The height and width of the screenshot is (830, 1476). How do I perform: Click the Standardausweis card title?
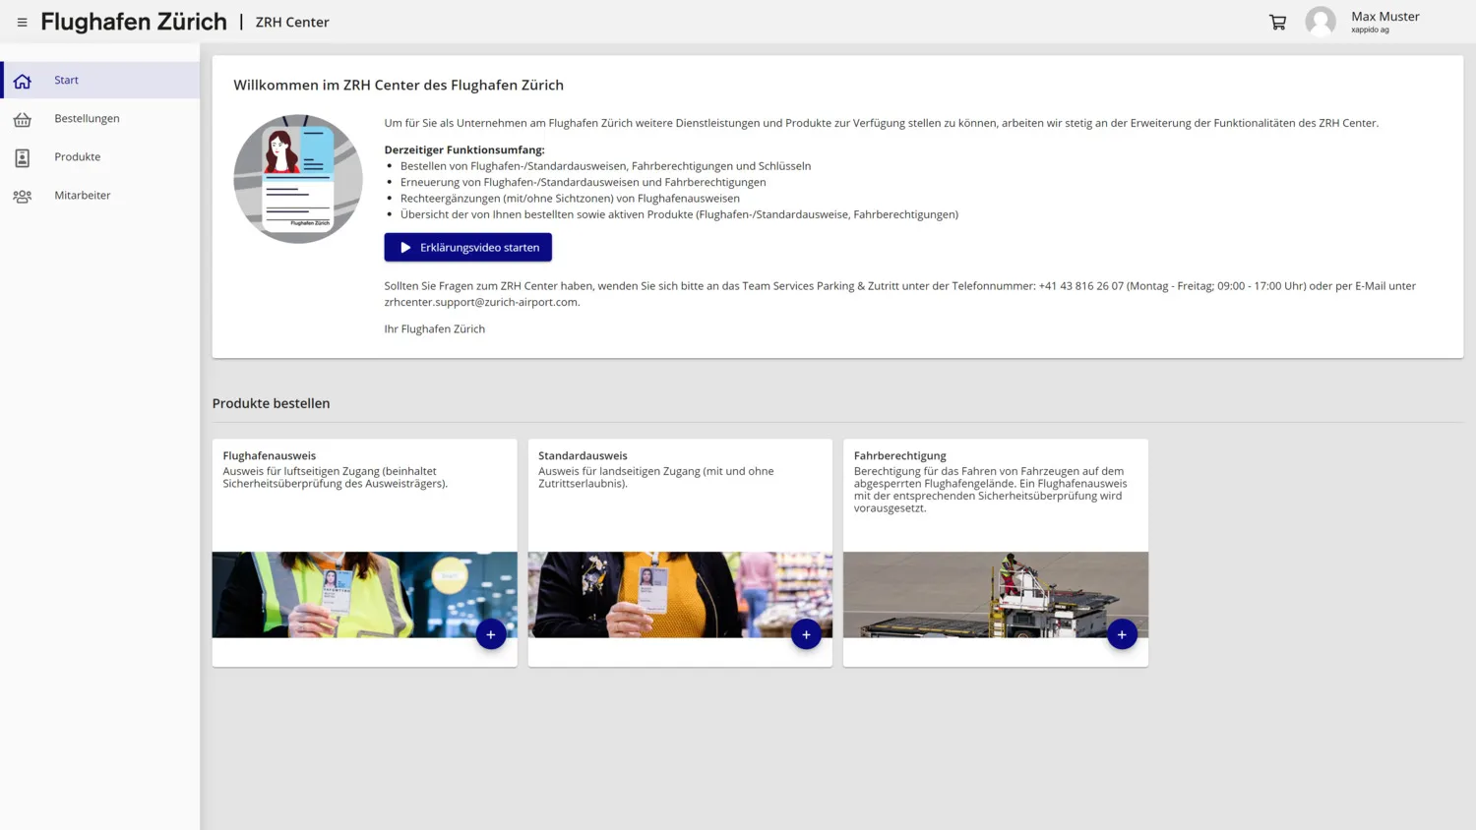tap(583, 455)
